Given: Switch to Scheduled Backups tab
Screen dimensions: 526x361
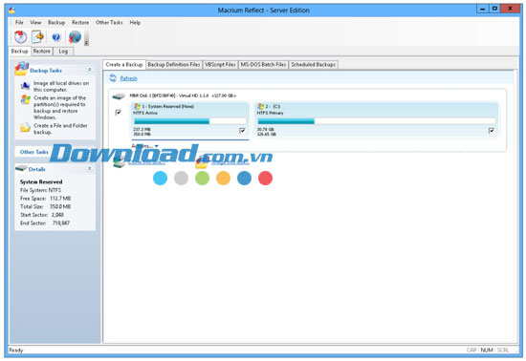Looking at the screenshot, I should click(x=314, y=65).
